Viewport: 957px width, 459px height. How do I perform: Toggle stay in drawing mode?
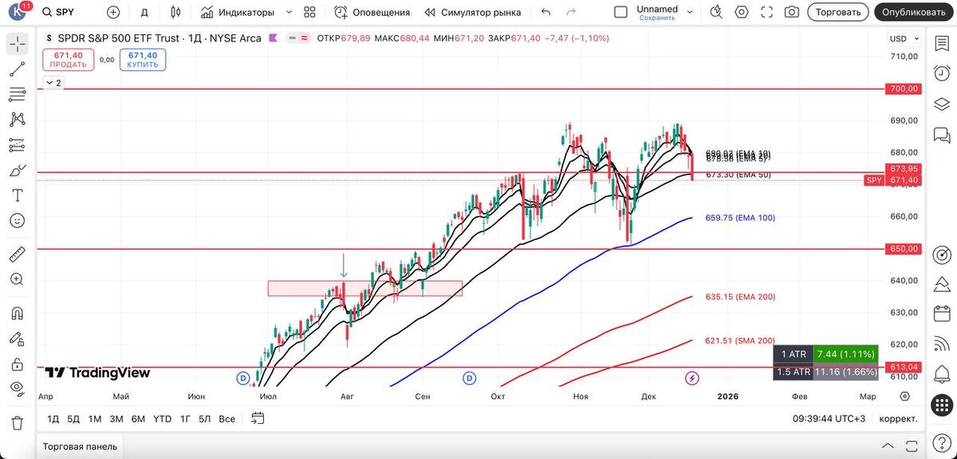point(18,339)
